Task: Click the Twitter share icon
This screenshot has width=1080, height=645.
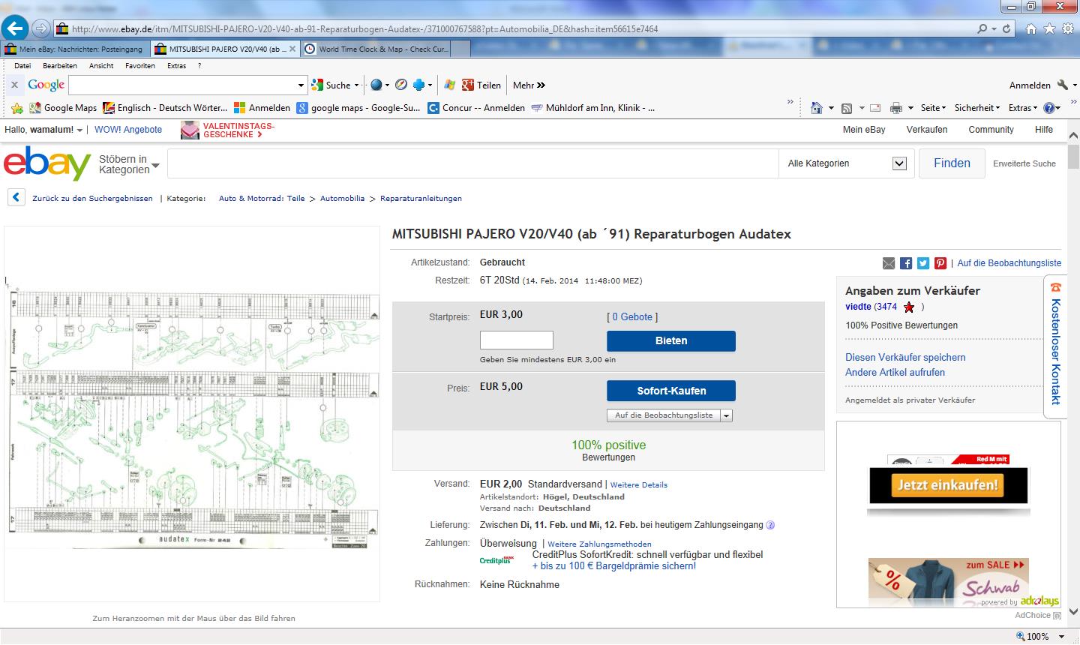Action: [923, 263]
